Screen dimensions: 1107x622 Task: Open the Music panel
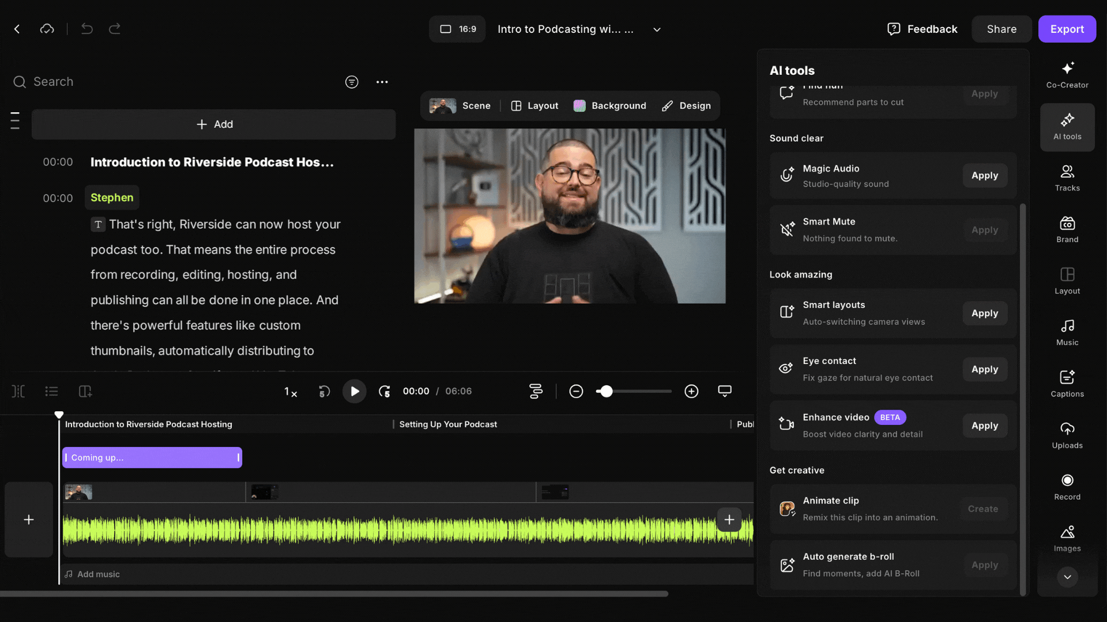pos(1067,333)
